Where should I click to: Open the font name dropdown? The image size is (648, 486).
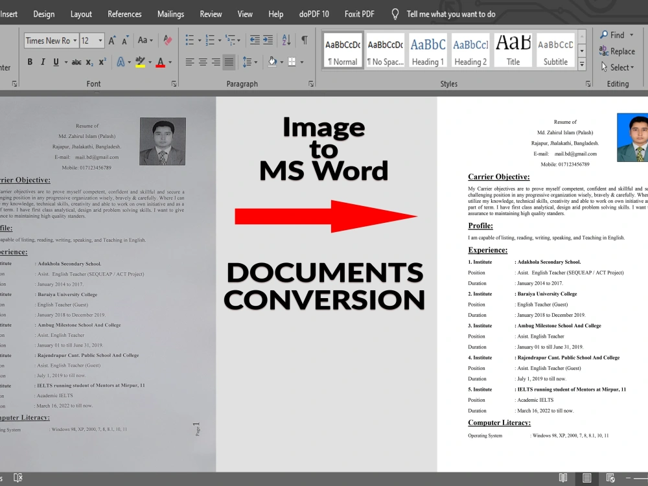coord(73,41)
